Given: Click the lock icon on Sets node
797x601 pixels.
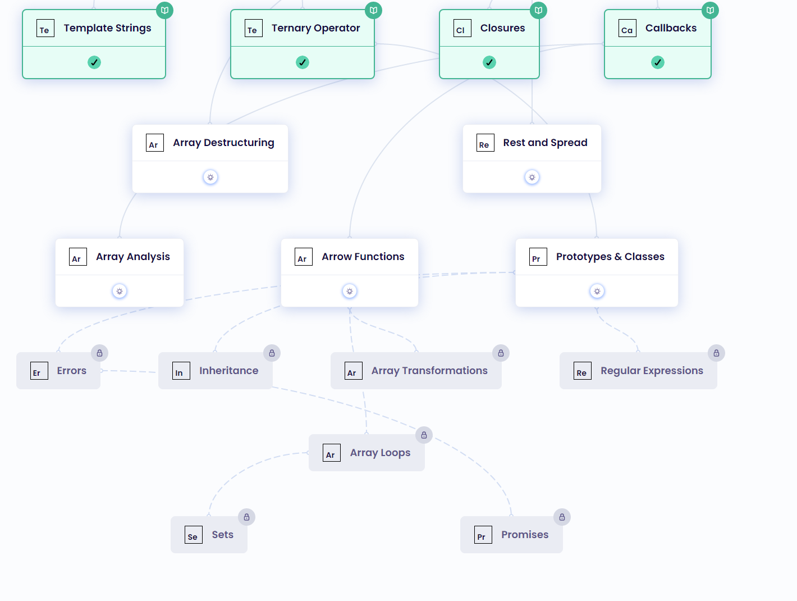Looking at the screenshot, I should click(246, 517).
